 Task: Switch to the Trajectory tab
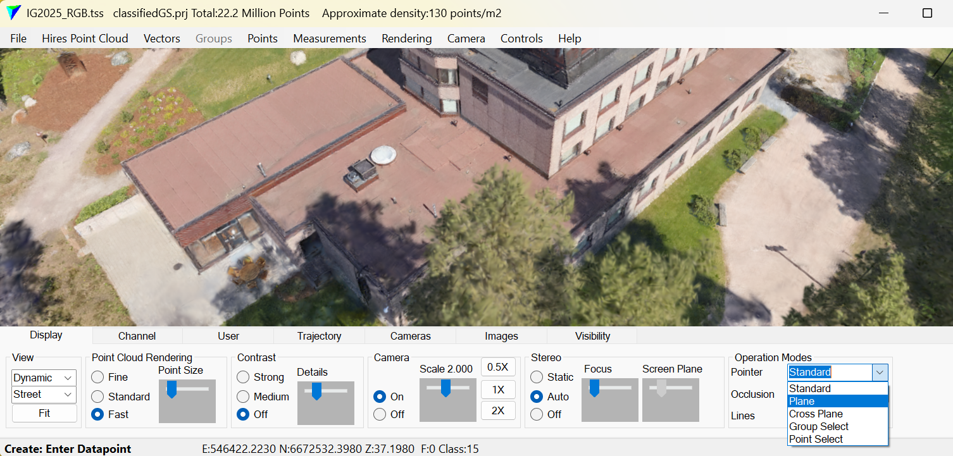pyautogui.click(x=319, y=336)
